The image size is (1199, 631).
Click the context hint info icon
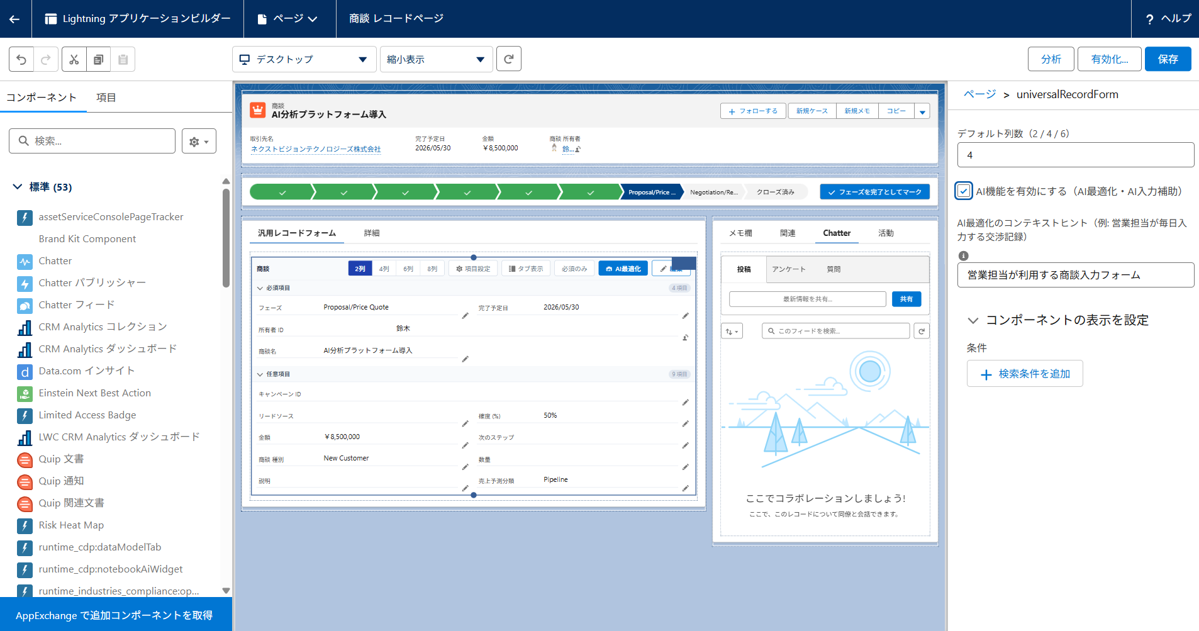[963, 256]
